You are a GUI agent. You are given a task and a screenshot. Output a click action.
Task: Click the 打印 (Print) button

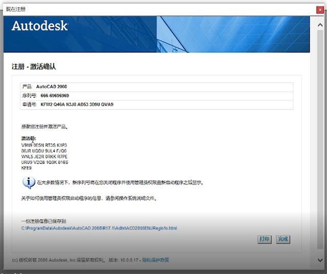264,239
